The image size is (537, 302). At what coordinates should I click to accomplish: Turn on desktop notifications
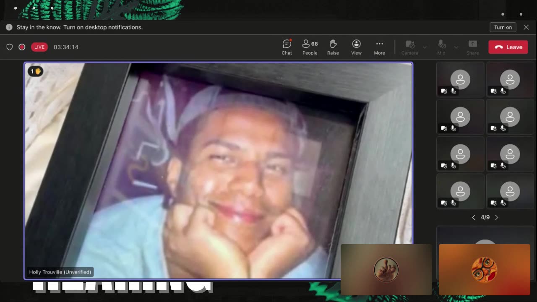tap(503, 27)
